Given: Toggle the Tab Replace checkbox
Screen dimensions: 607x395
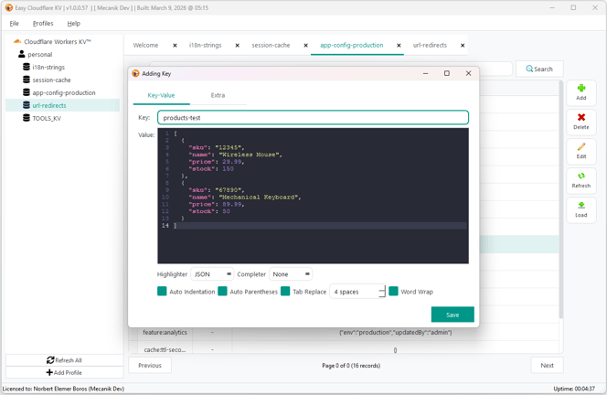Looking at the screenshot, I should coord(285,291).
